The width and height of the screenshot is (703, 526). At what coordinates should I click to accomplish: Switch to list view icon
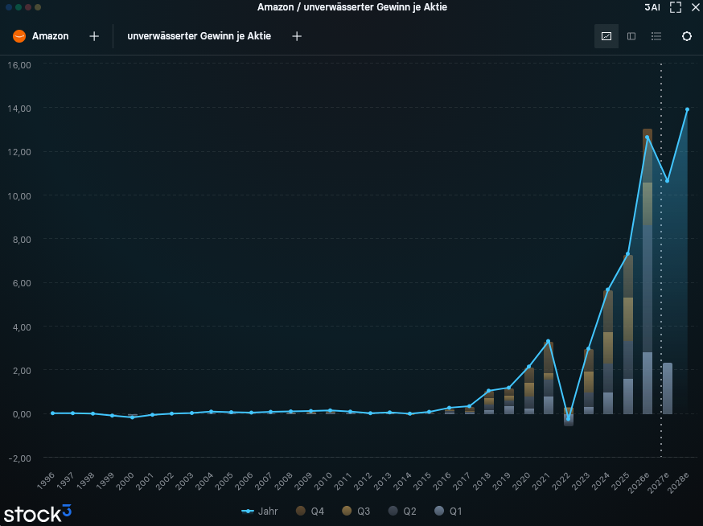click(x=656, y=36)
